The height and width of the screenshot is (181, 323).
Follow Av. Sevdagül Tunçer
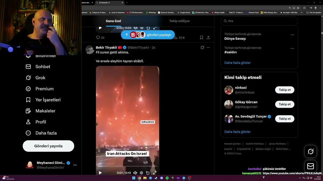(x=285, y=119)
